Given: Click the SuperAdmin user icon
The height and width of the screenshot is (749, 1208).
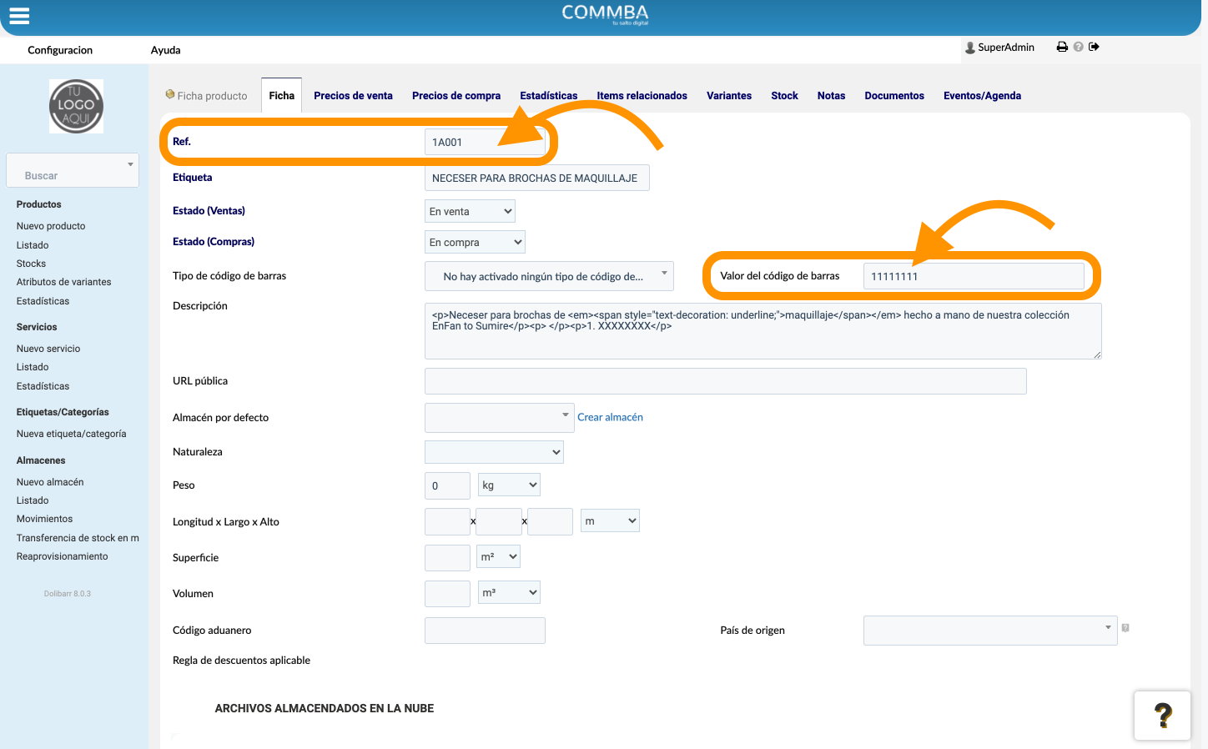Looking at the screenshot, I should click(x=969, y=48).
